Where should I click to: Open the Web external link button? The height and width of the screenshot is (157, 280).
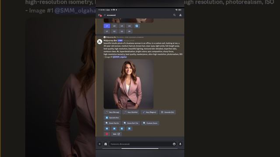pyautogui.click(x=116, y=134)
